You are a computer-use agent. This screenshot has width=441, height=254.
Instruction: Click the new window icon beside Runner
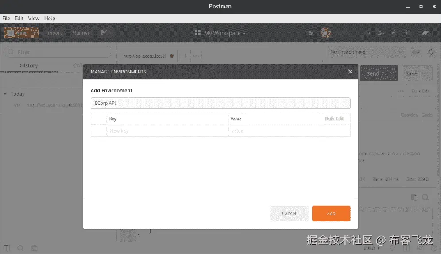coord(106,33)
